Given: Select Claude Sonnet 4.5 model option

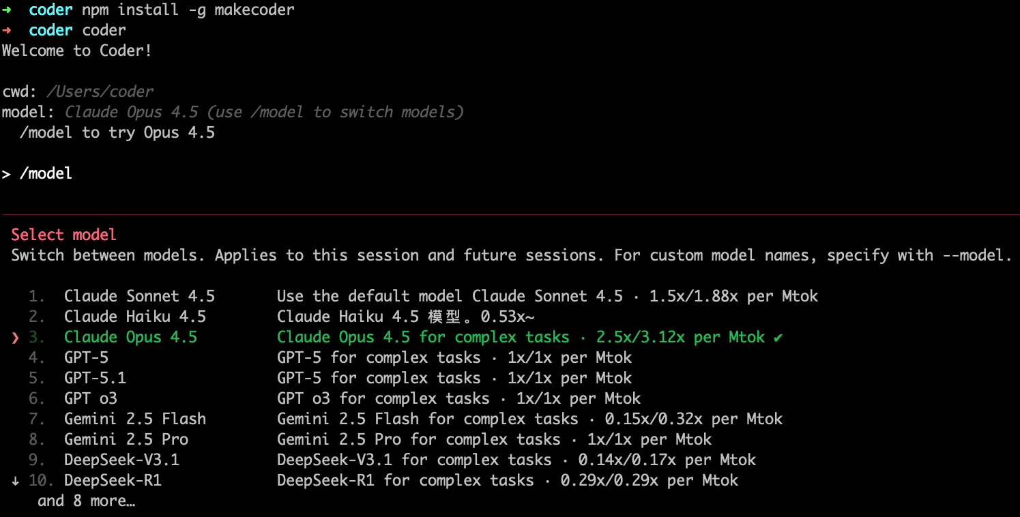Looking at the screenshot, I should [x=139, y=297].
